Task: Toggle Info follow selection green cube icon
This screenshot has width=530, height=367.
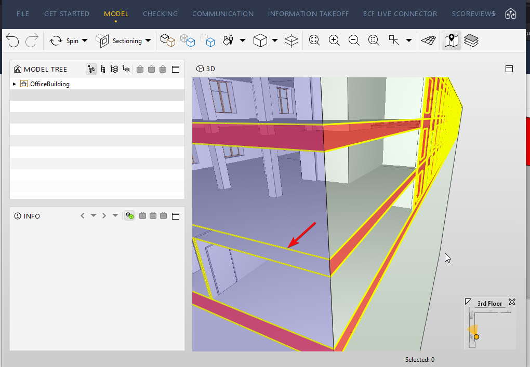Action: (x=129, y=215)
